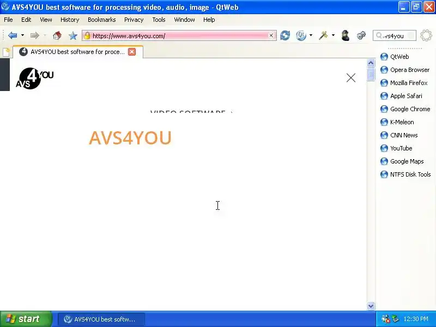Reload the page with the refresh icon
The image size is (436, 327).
pos(285,35)
